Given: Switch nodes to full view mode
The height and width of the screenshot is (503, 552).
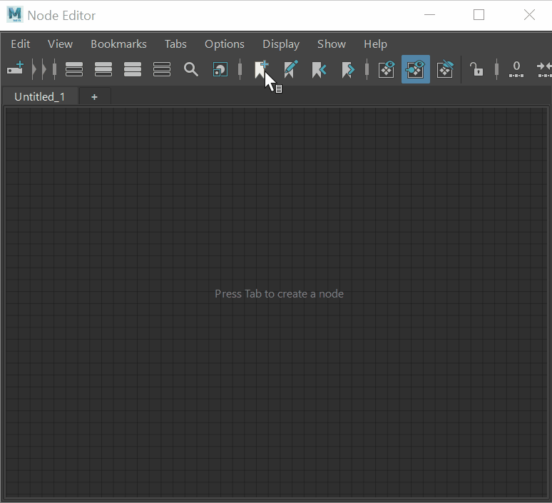Looking at the screenshot, I should 133,69.
